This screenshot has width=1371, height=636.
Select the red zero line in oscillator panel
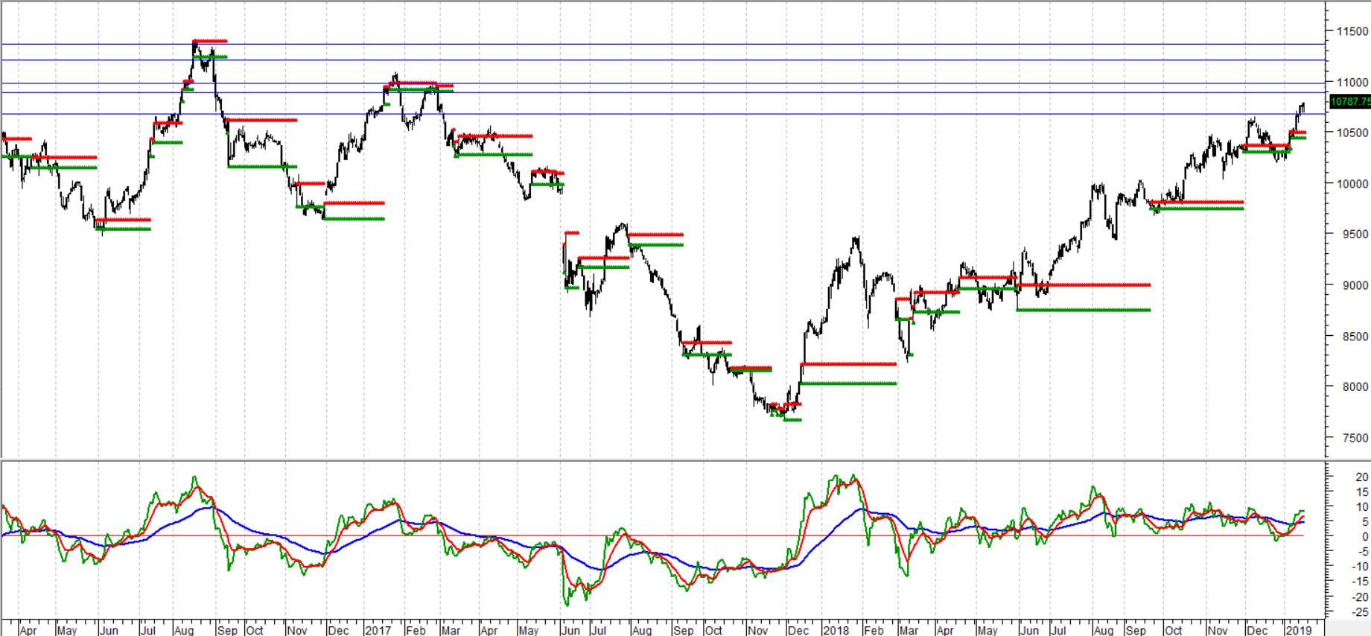652,535
